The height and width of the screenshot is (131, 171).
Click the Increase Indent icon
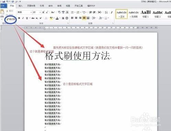point(94,12)
